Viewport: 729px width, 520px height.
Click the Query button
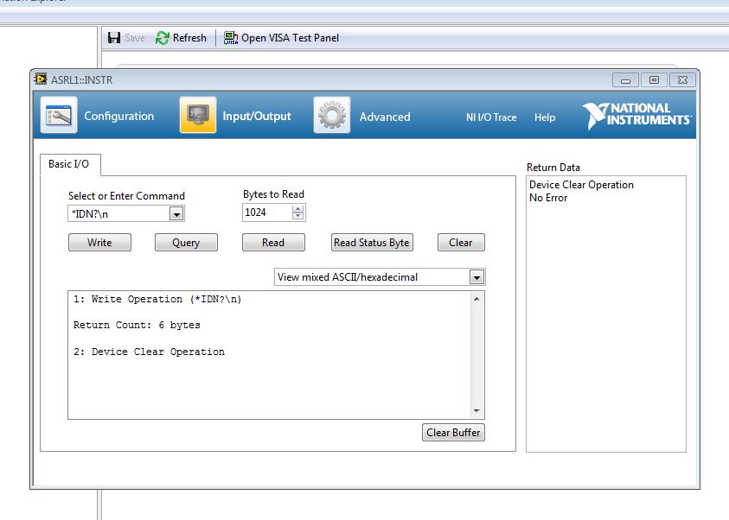[x=186, y=243]
